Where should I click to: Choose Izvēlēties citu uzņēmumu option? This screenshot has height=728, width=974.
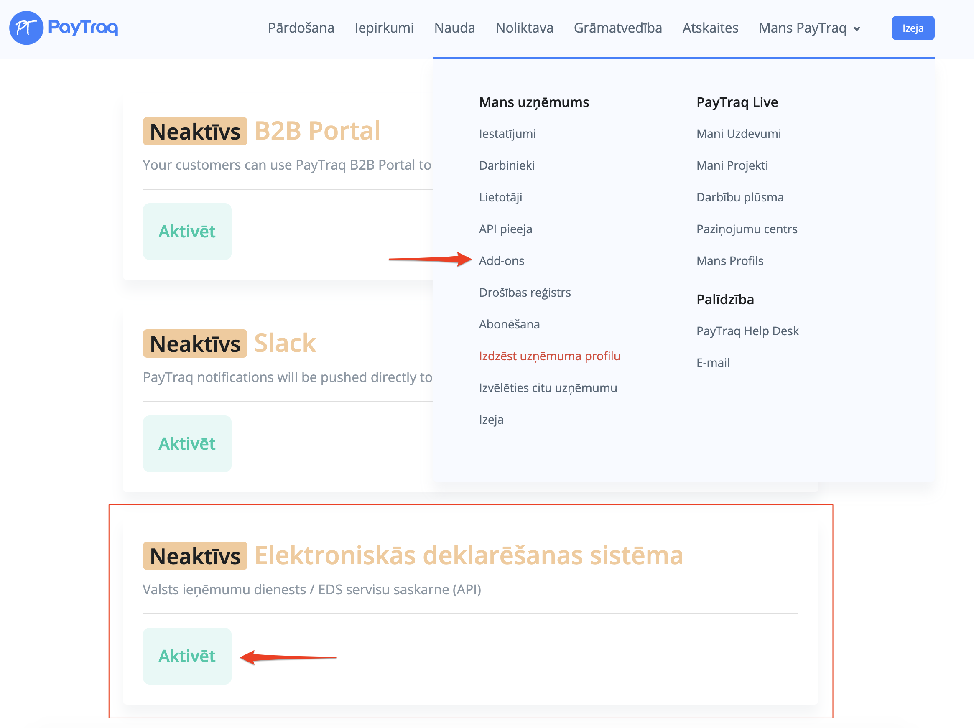(x=548, y=388)
